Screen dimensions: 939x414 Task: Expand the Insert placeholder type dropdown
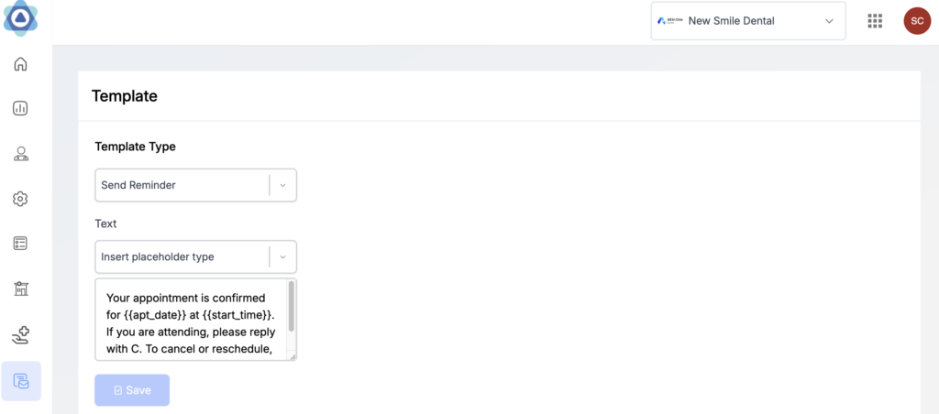[x=183, y=257]
